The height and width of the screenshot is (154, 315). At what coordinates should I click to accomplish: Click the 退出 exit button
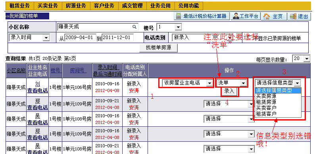click(x=299, y=17)
